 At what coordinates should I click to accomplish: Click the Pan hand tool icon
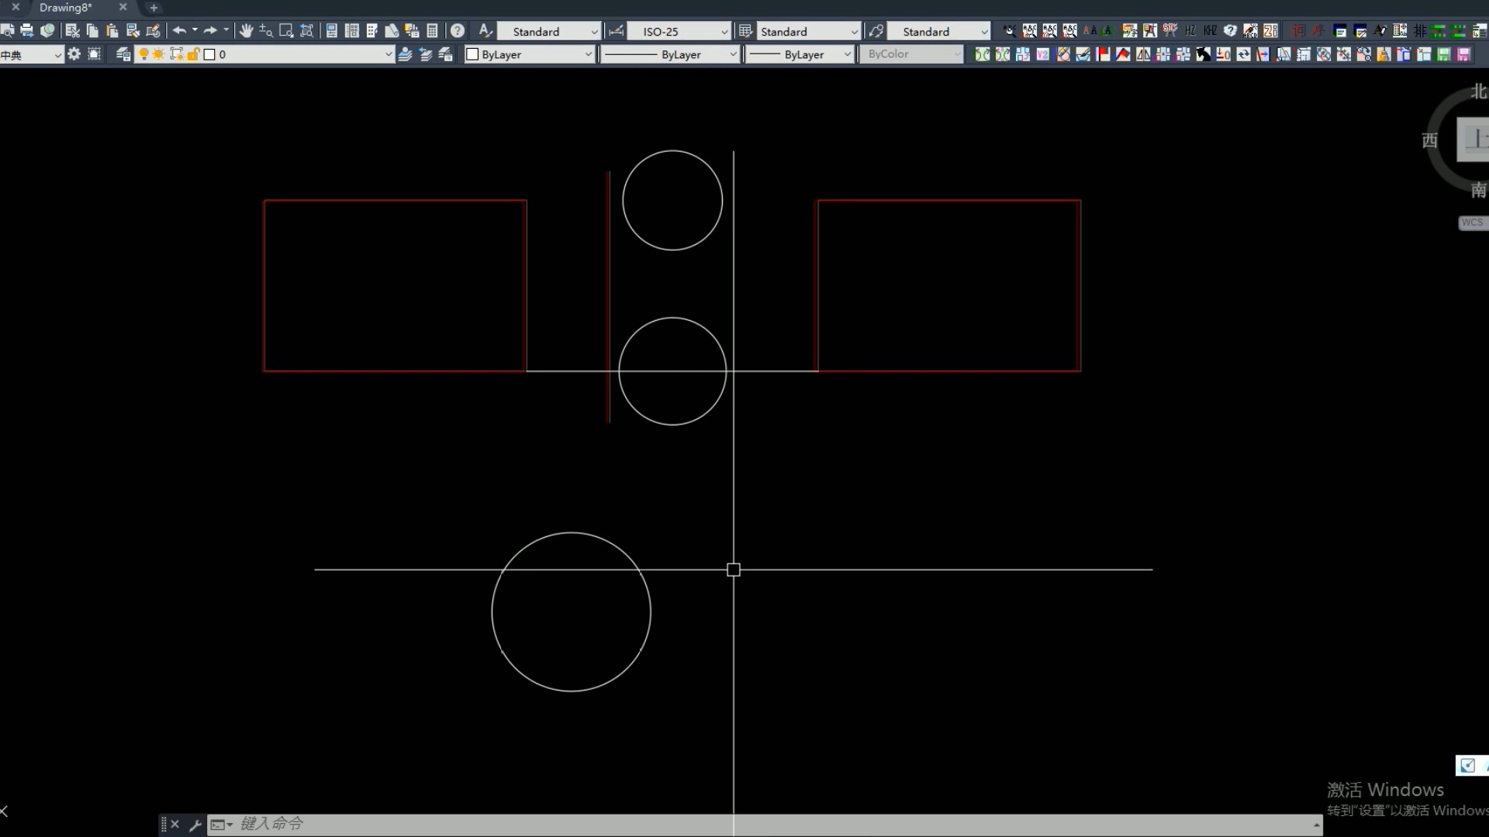tap(246, 31)
